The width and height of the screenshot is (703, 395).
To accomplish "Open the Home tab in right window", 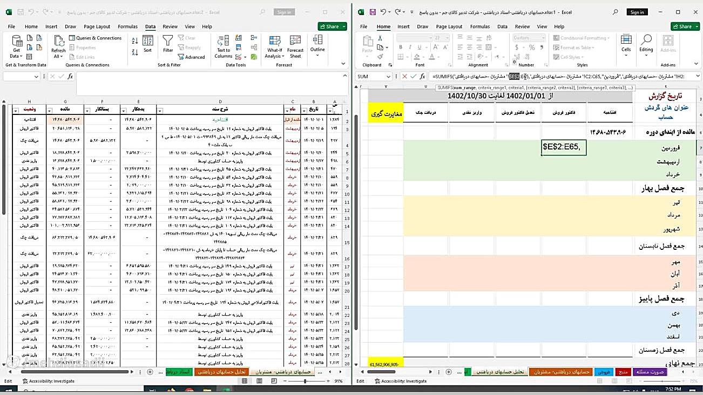I will coord(383,26).
